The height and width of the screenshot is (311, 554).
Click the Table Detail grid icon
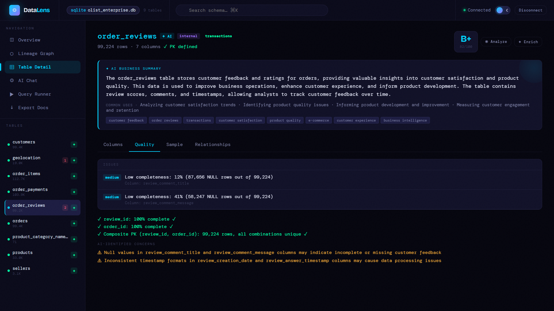12,67
